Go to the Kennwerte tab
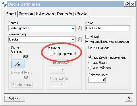The image size is (137, 106). [65, 14]
